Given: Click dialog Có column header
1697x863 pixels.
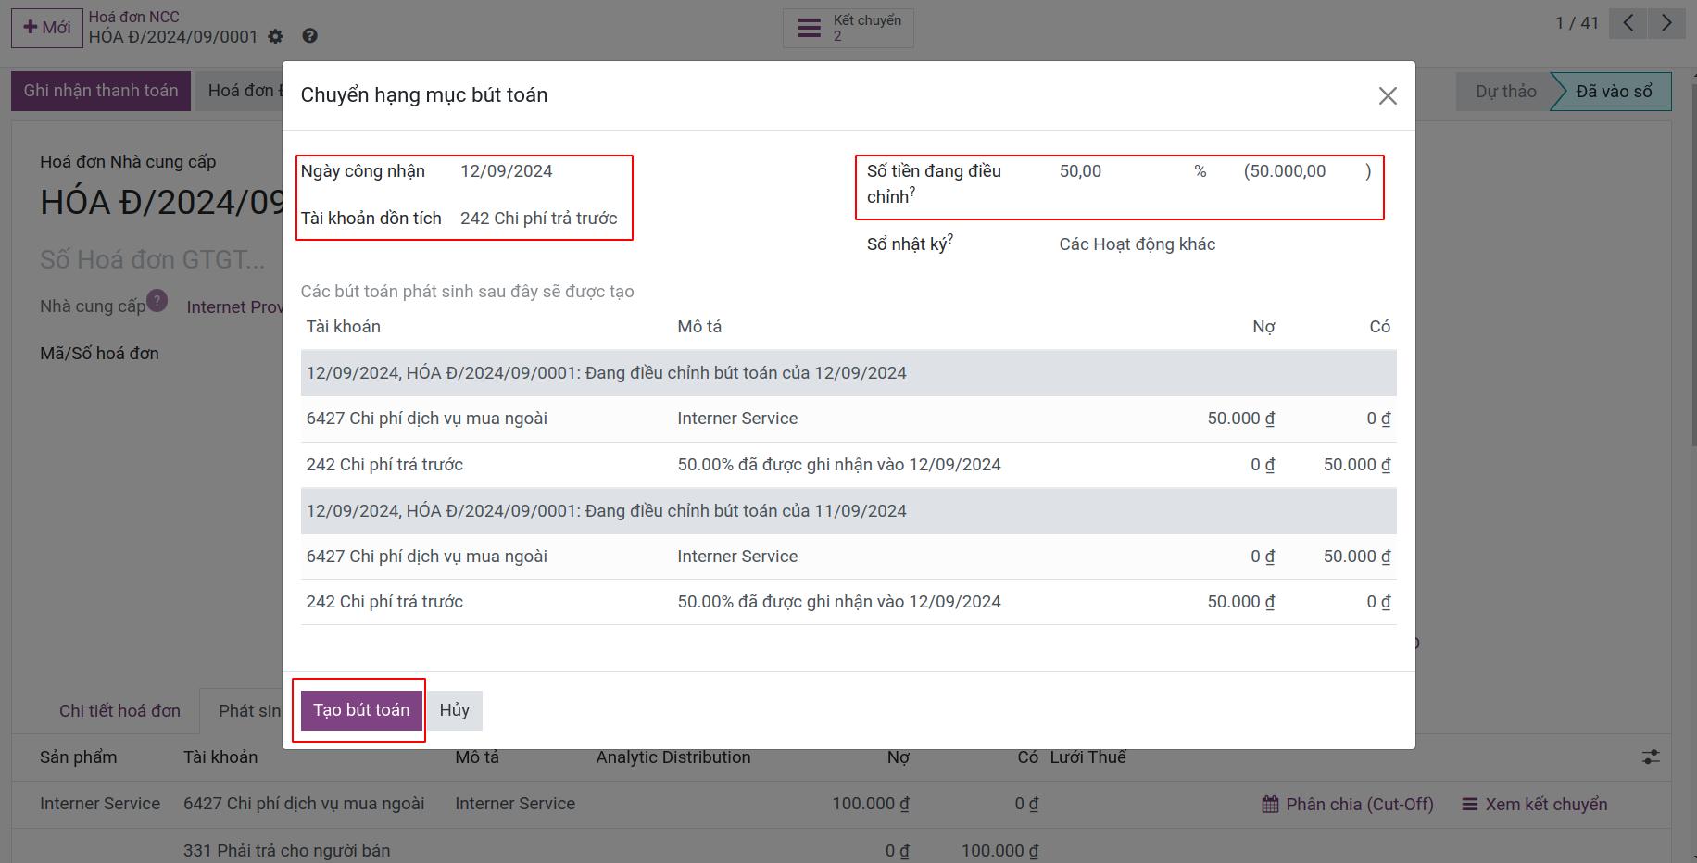Looking at the screenshot, I should [x=1380, y=327].
